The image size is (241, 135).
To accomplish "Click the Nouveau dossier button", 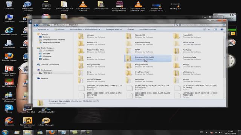I will tap(148, 29).
